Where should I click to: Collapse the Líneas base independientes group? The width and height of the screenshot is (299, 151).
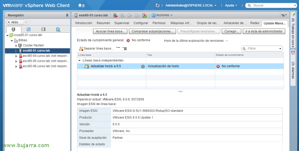80,60
